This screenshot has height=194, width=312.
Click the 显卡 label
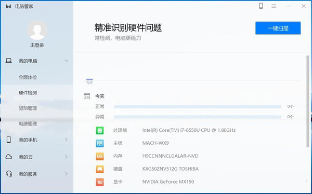(118, 182)
